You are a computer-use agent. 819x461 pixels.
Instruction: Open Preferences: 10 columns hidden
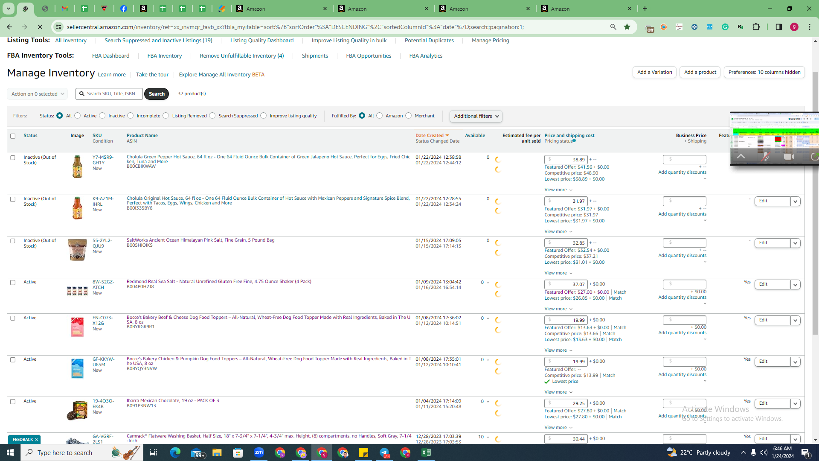764,72
